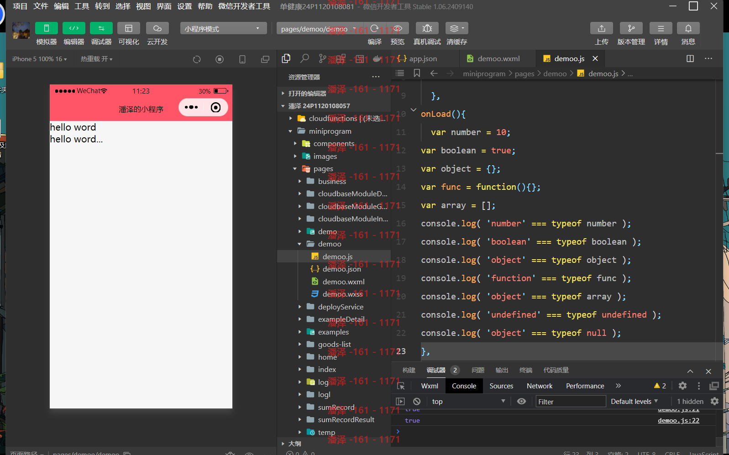
Task: Open the Network devtools tab
Action: pyautogui.click(x=540, y=386)
